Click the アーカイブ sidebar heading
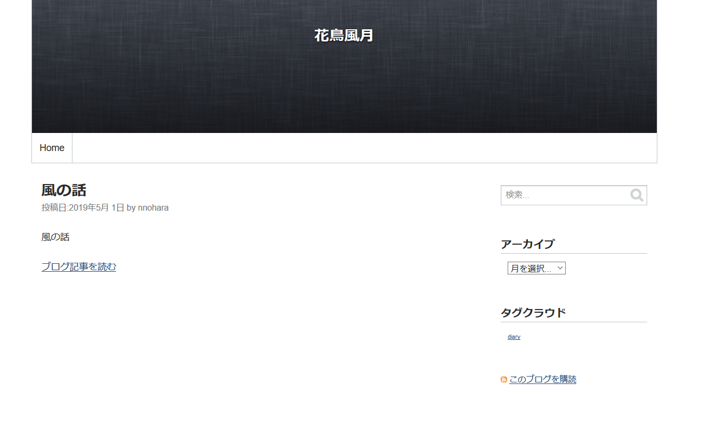Viewport: 709px width, 434px height. [x=527, y=245]
